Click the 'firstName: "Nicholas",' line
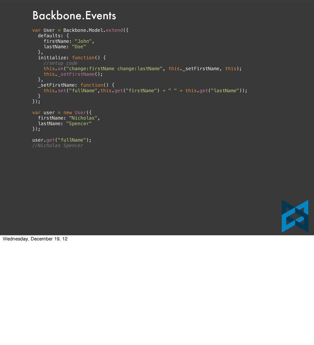Viewport: 314px width, 345px height. pyautogui.click(x=69, y=118)
